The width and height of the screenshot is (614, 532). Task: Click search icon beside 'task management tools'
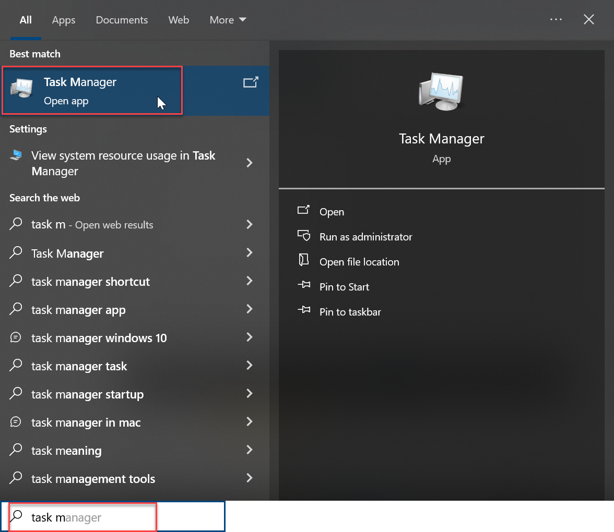coord(16,478)
